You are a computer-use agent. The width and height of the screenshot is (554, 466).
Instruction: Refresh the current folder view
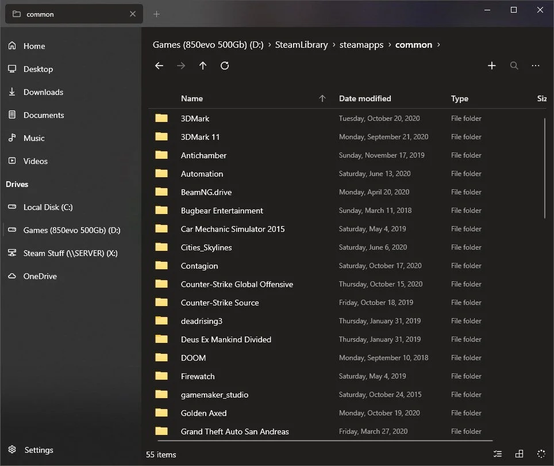(x=225, y=66)
